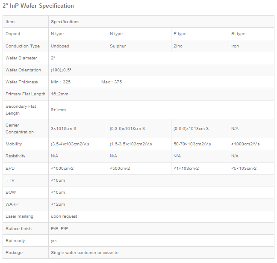This screenshot has height=263, width=277.
Task: Click the 'P-type' dopant cell
Action: (x=180, y=34)
